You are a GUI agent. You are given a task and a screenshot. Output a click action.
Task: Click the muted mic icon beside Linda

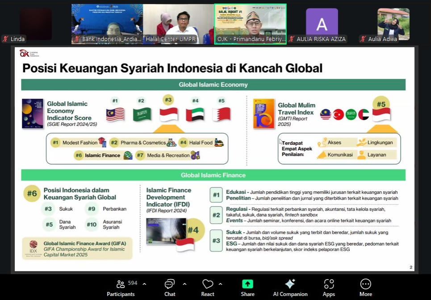point(5,39)
